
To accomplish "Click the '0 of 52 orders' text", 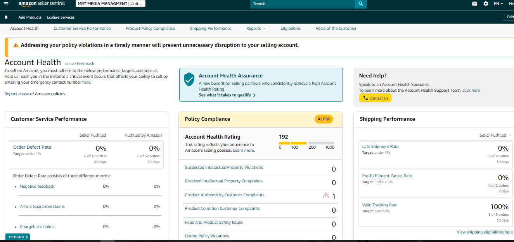I will click(x=149, y=156).
